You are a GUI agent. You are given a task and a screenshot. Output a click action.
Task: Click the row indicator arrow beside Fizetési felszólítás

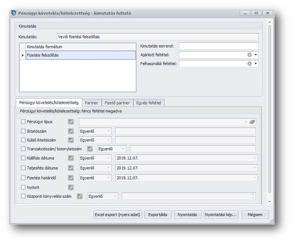point(22,55)
